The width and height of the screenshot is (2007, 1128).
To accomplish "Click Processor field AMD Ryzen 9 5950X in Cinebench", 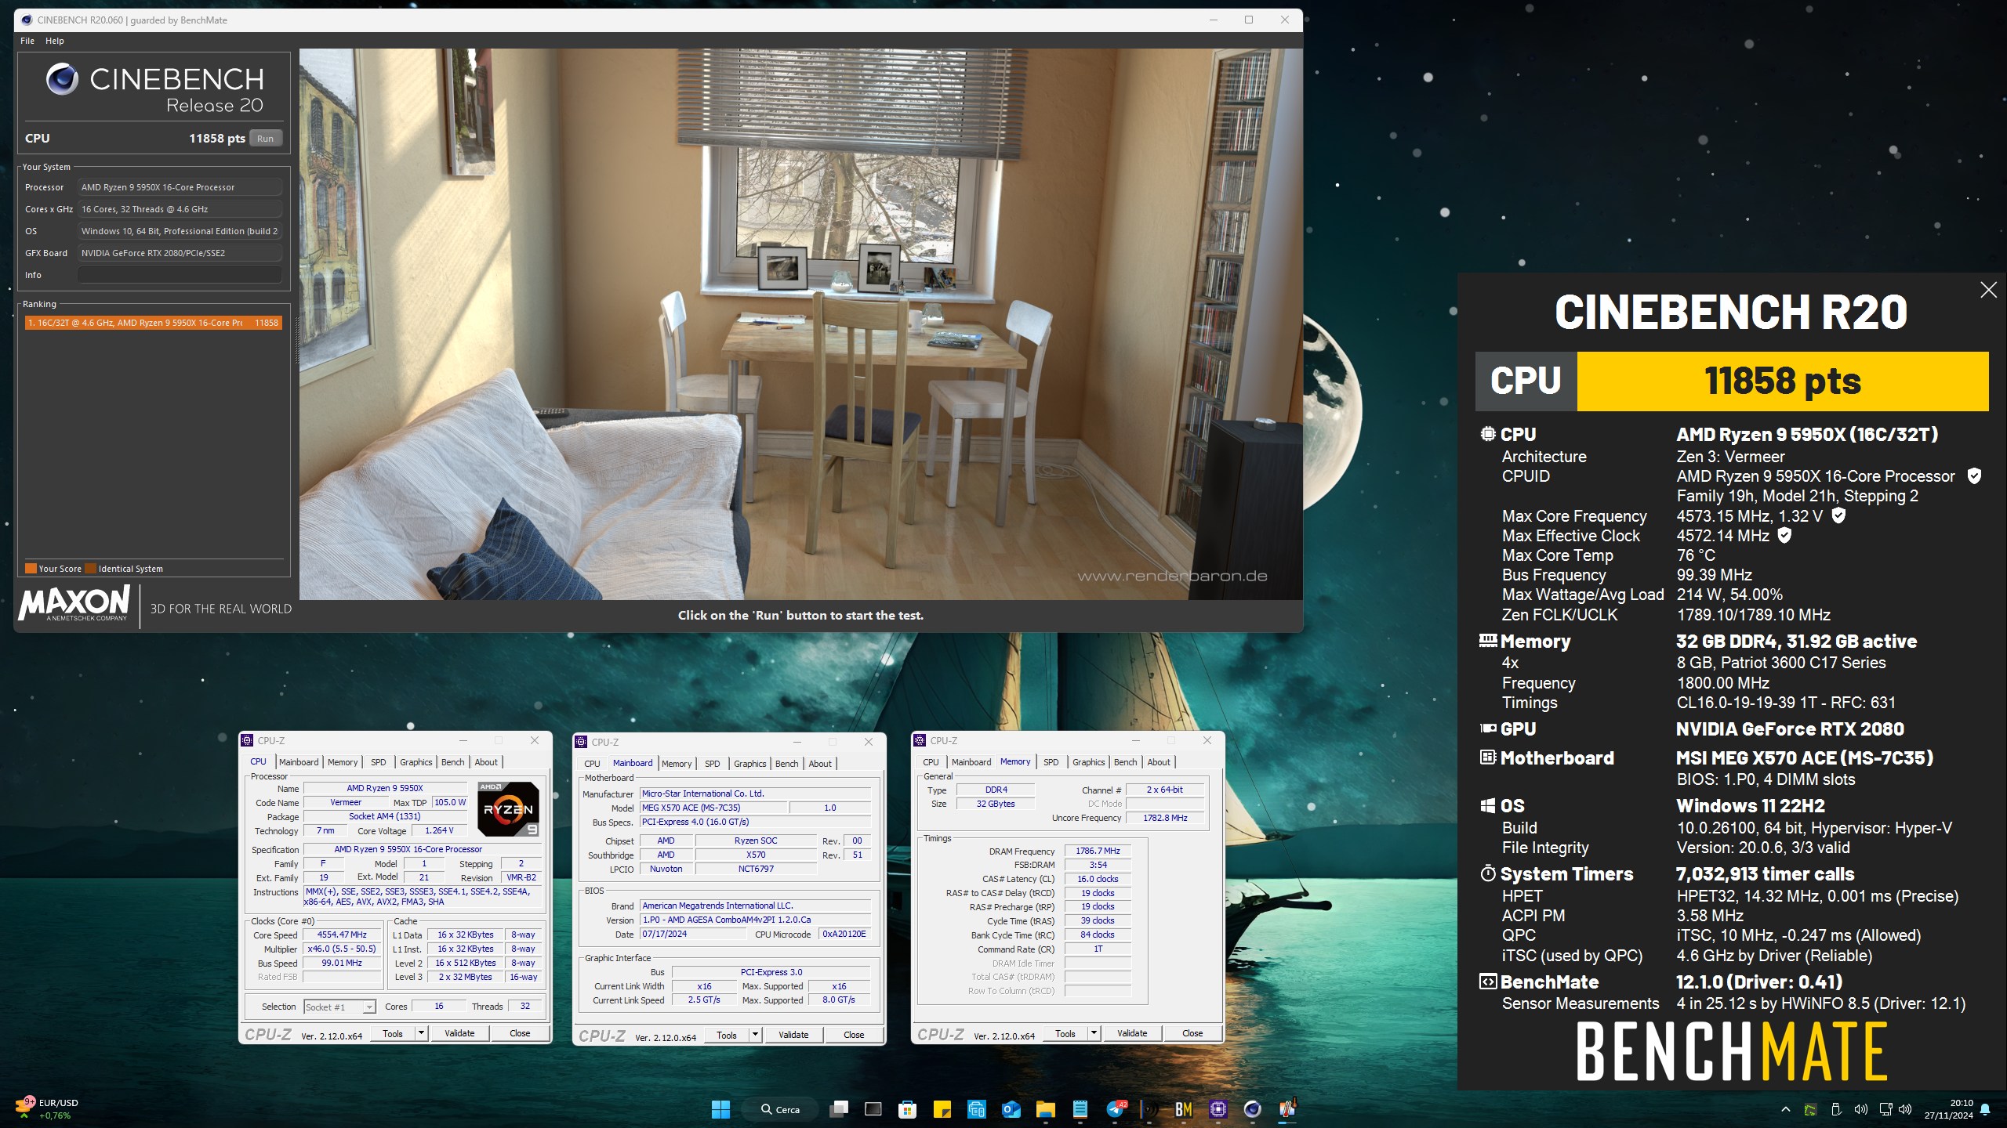I will coord(180,187).
